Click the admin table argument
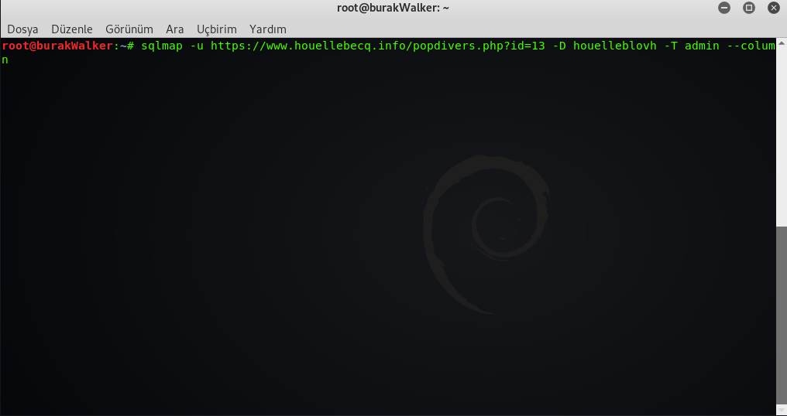This screenshot has width=787, height=416. 702,46
